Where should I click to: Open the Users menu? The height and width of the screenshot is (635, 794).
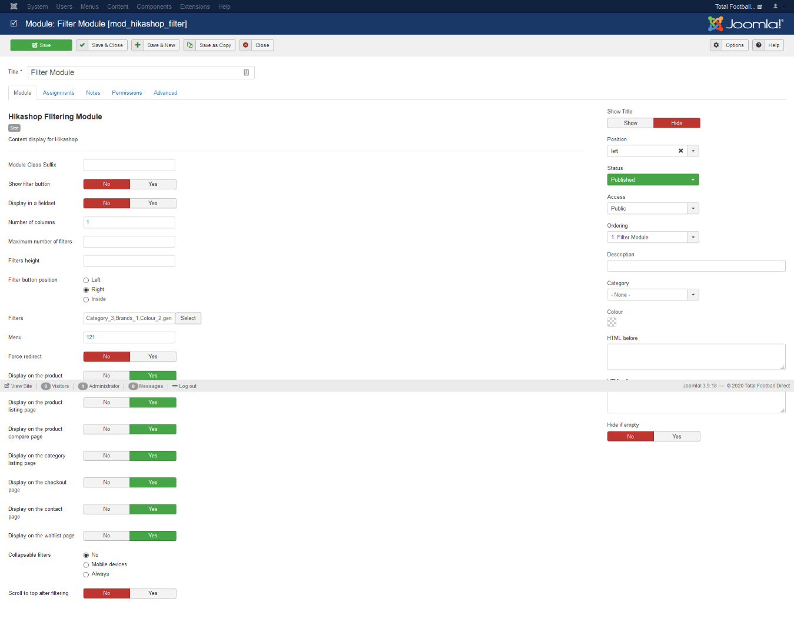[x=64, y=6]
